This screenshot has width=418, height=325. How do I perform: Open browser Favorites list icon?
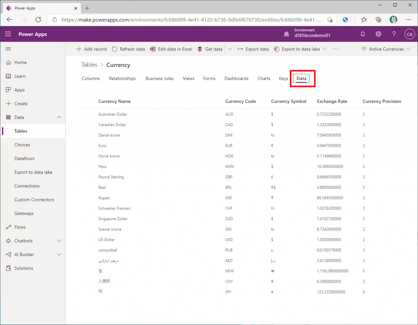[x=364, y=20]
